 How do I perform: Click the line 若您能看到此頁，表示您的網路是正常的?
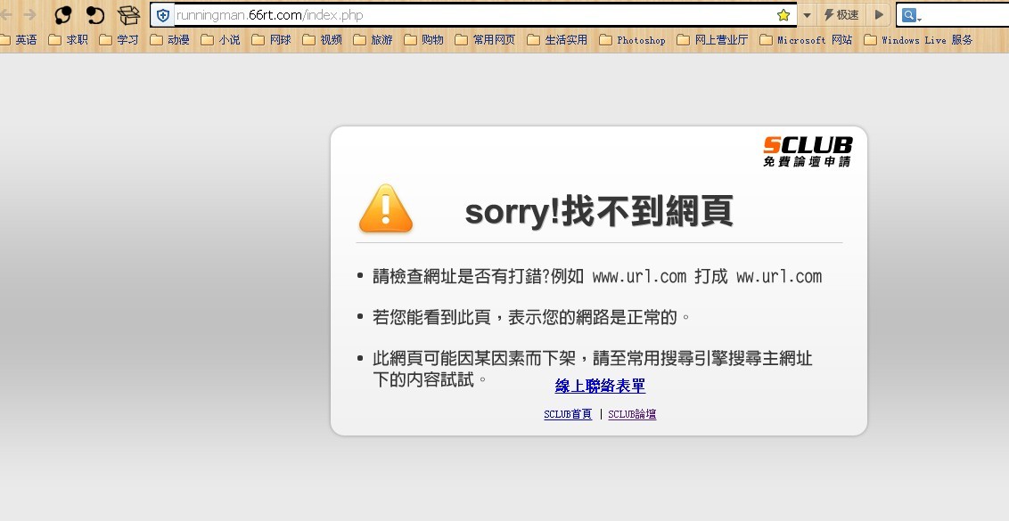coord(531,317)
